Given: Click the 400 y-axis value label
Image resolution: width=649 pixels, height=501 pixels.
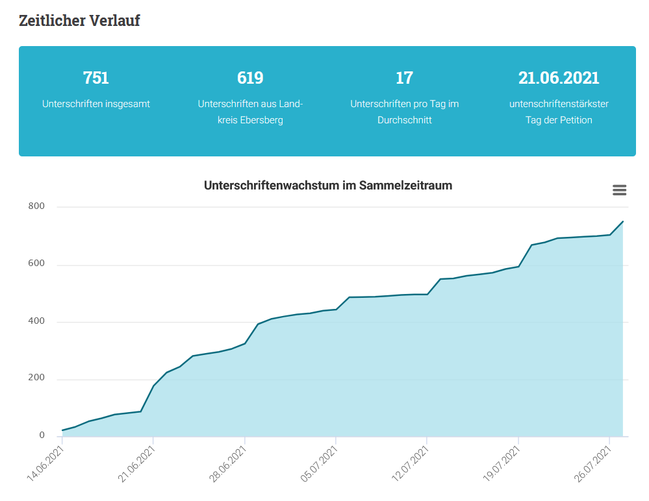Looking at the screenshot, I should pyautogui.click(x=36, y=321).
